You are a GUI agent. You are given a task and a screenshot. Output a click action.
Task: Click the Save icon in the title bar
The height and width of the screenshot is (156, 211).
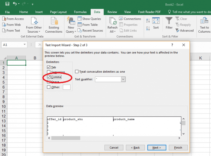(7, 4)
